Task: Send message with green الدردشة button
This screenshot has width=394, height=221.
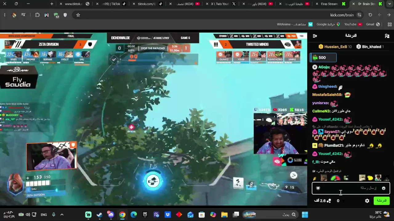Action: pos(382,201)
